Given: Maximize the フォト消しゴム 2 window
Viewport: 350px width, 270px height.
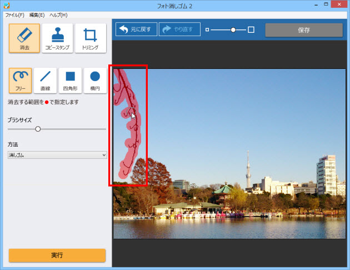Looking at the screenshot, I should click(326, 4).
